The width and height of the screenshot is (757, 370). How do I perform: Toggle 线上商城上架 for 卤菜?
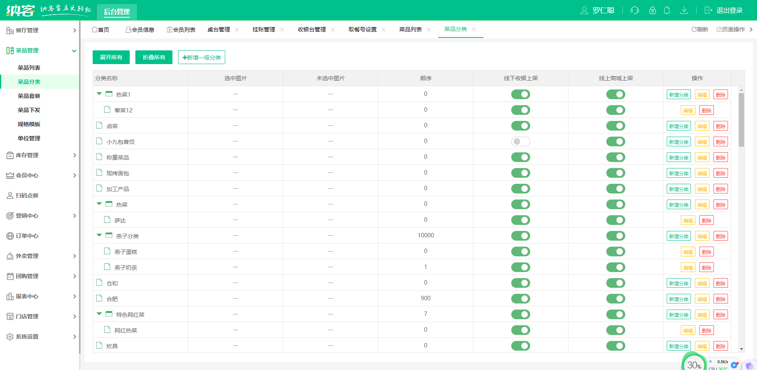pyautogui.click(x=616, y=126)
